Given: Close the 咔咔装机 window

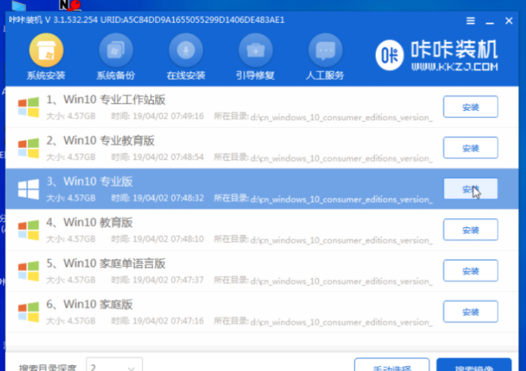Looking at the screenshot, I should coord(509,21).
